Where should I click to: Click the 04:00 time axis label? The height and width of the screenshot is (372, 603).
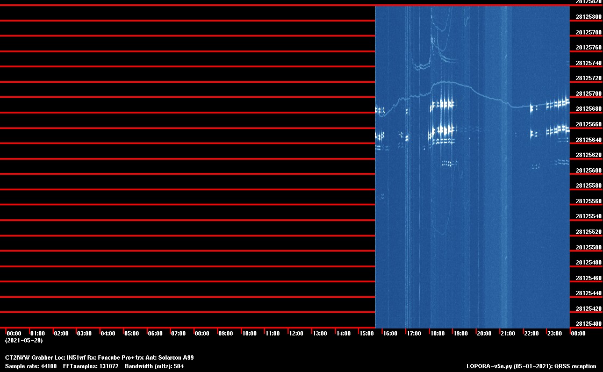coord(108,333)
